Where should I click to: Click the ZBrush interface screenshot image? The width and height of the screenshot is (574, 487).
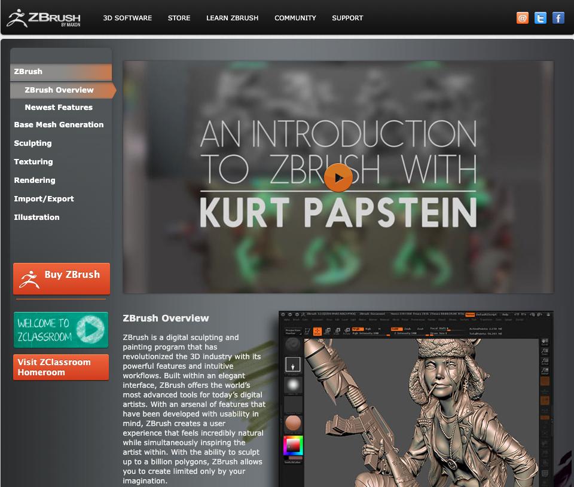coord(416,399)
